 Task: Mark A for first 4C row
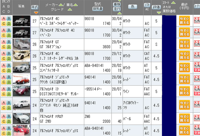[x=4, y=18]
